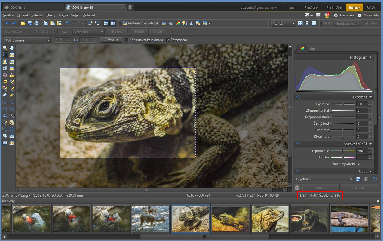Switch to the Prohlížeč tab

[x=334, y=7]
